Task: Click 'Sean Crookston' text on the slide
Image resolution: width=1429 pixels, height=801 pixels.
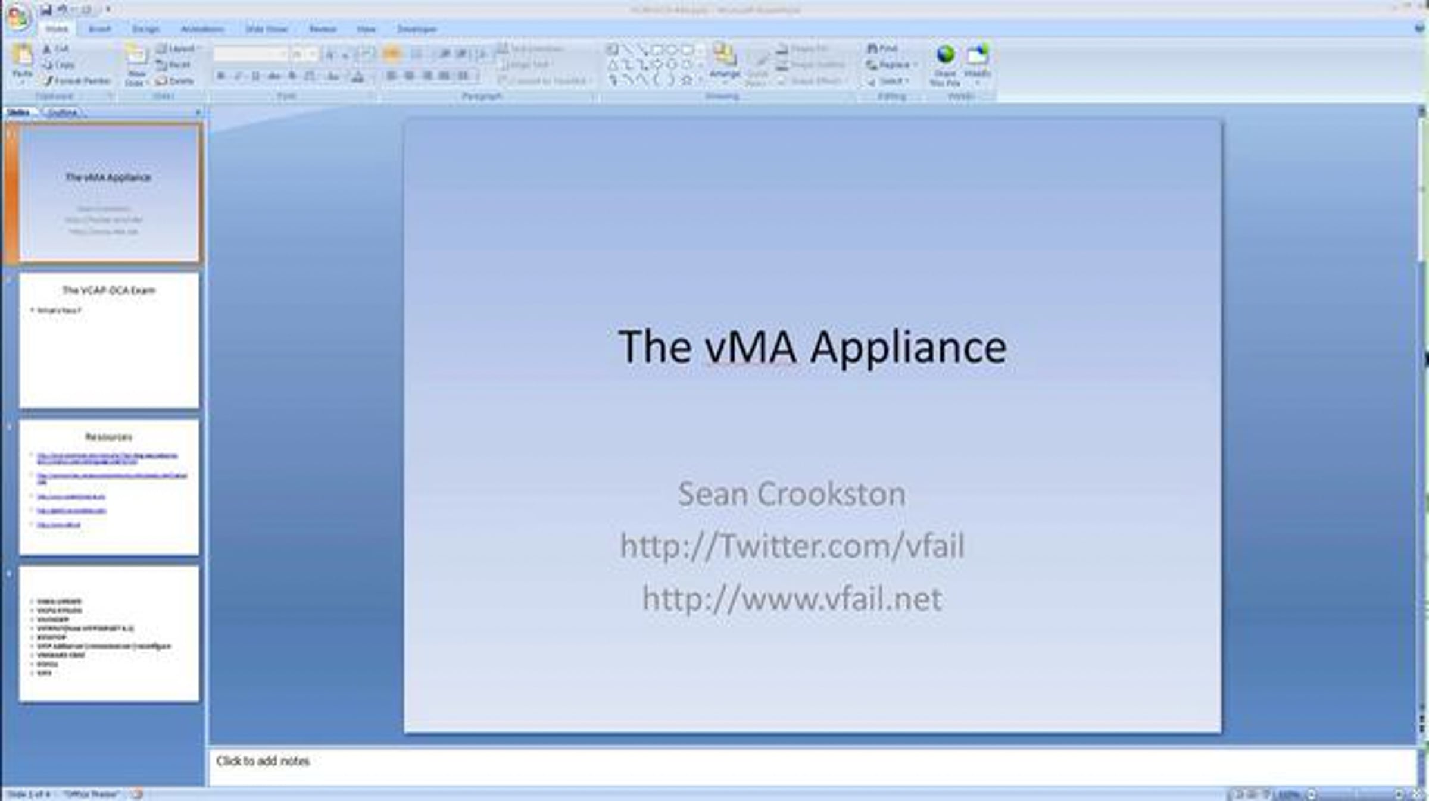Action: (792, 494)
